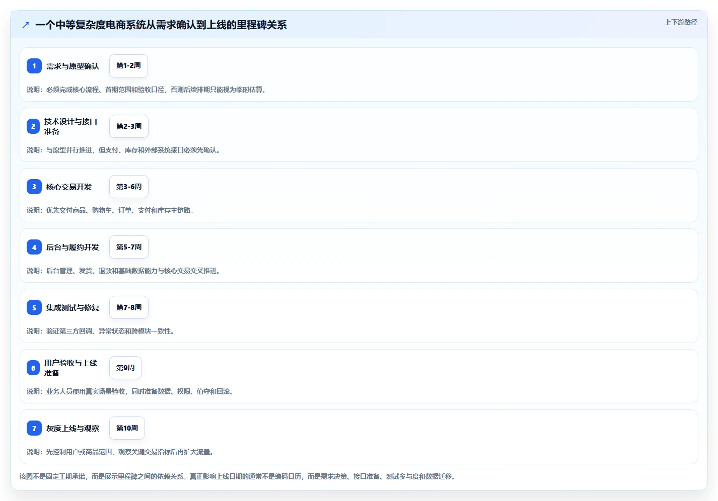Click the note starting 业务人员使用真实场景验收
Viewport: 718px width, 501px height.
[x=130, y=391]
